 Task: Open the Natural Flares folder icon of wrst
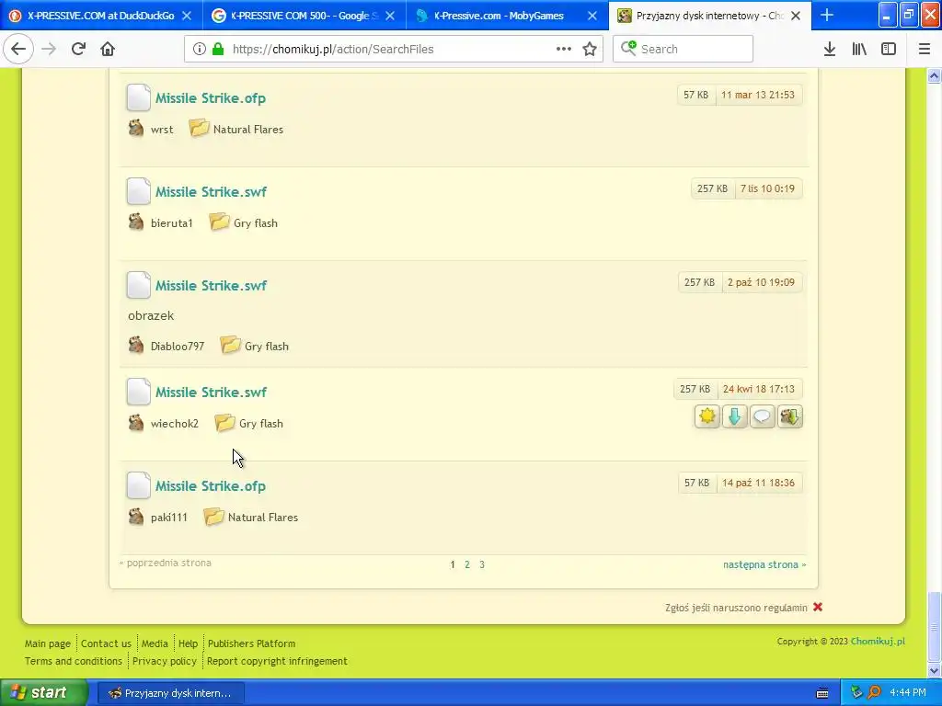[199, 128]
